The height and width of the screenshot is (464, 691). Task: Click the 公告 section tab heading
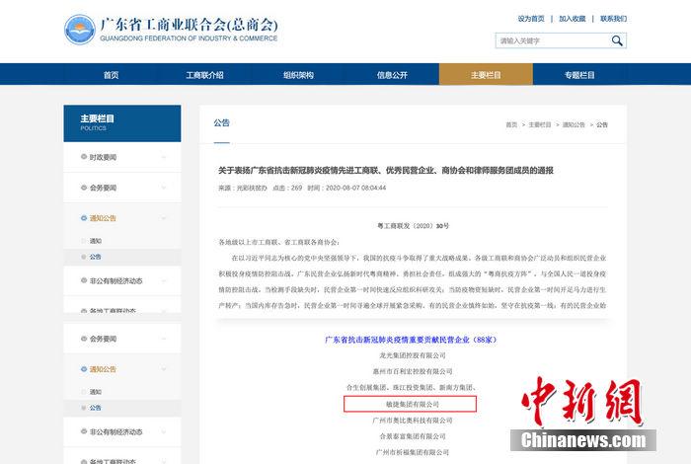(x=222, y=123)
